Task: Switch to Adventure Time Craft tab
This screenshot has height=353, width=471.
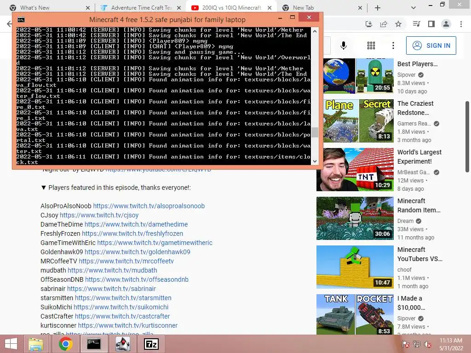Action: (x=141, y=8)
